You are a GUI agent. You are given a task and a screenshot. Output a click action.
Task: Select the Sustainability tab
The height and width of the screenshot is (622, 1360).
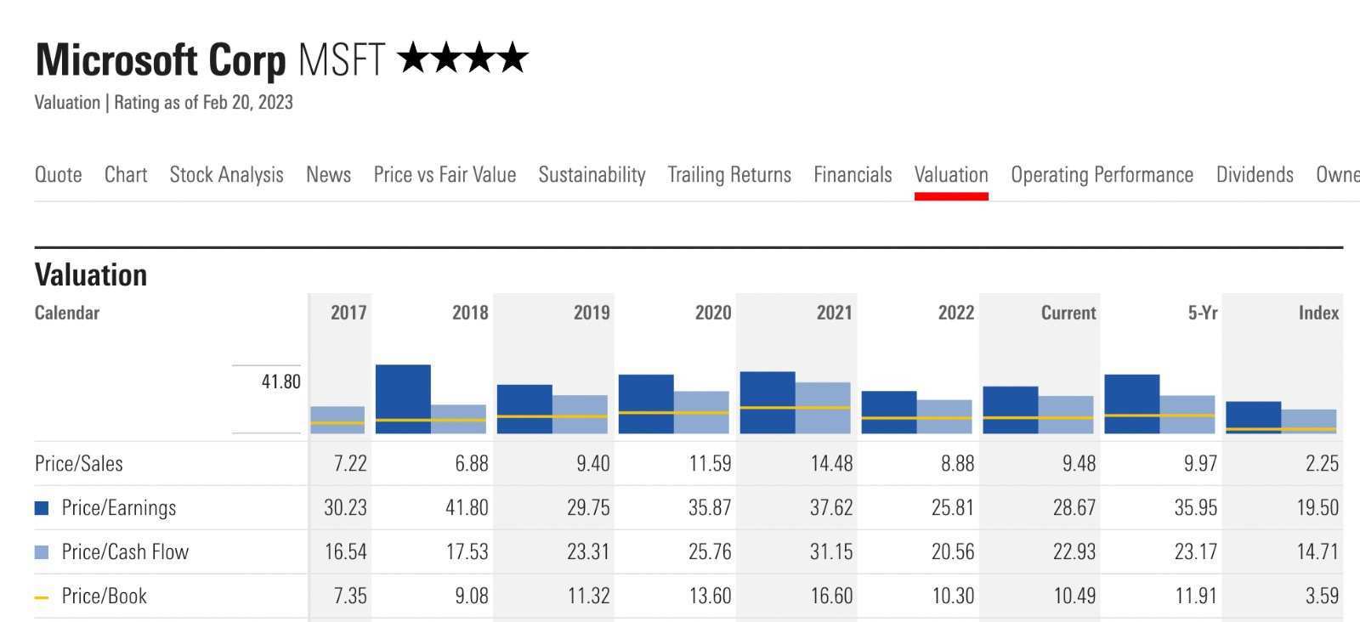point(592,175)
